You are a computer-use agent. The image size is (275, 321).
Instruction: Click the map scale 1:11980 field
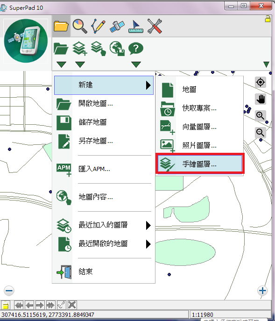tap(231, 314)
